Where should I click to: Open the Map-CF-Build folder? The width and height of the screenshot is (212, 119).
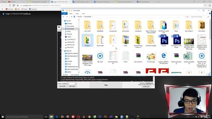(151, 27)
